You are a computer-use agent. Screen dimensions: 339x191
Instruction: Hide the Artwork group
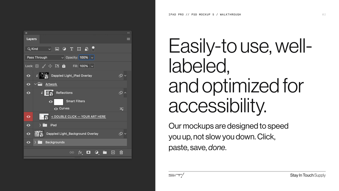click(28, 84)
